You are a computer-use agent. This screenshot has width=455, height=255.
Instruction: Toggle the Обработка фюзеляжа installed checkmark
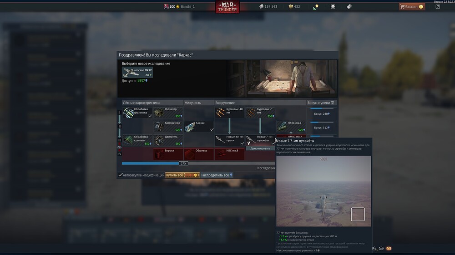click(151, 116)
